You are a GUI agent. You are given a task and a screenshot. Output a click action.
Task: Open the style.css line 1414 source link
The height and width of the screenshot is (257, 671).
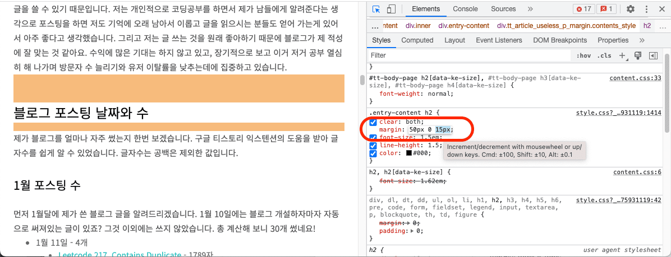(619, 114)
